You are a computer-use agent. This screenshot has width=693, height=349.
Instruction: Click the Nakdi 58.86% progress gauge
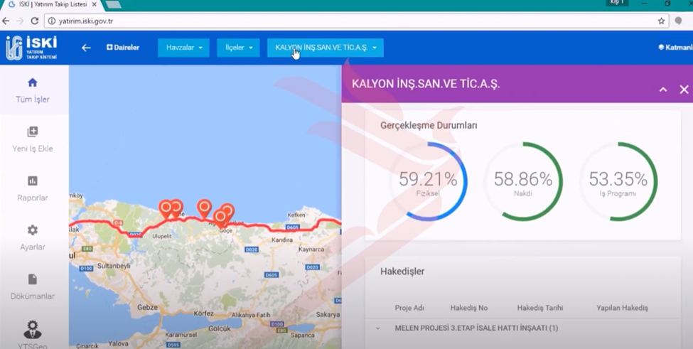pos(523,181)
